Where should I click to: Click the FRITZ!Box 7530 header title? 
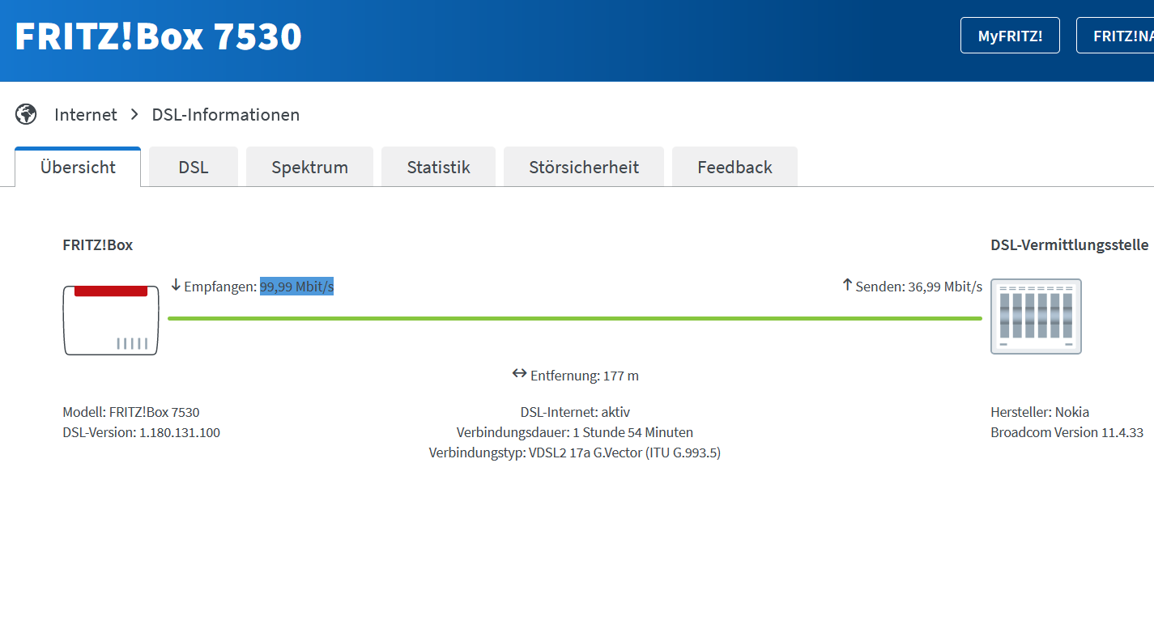[x=159, y=36]
